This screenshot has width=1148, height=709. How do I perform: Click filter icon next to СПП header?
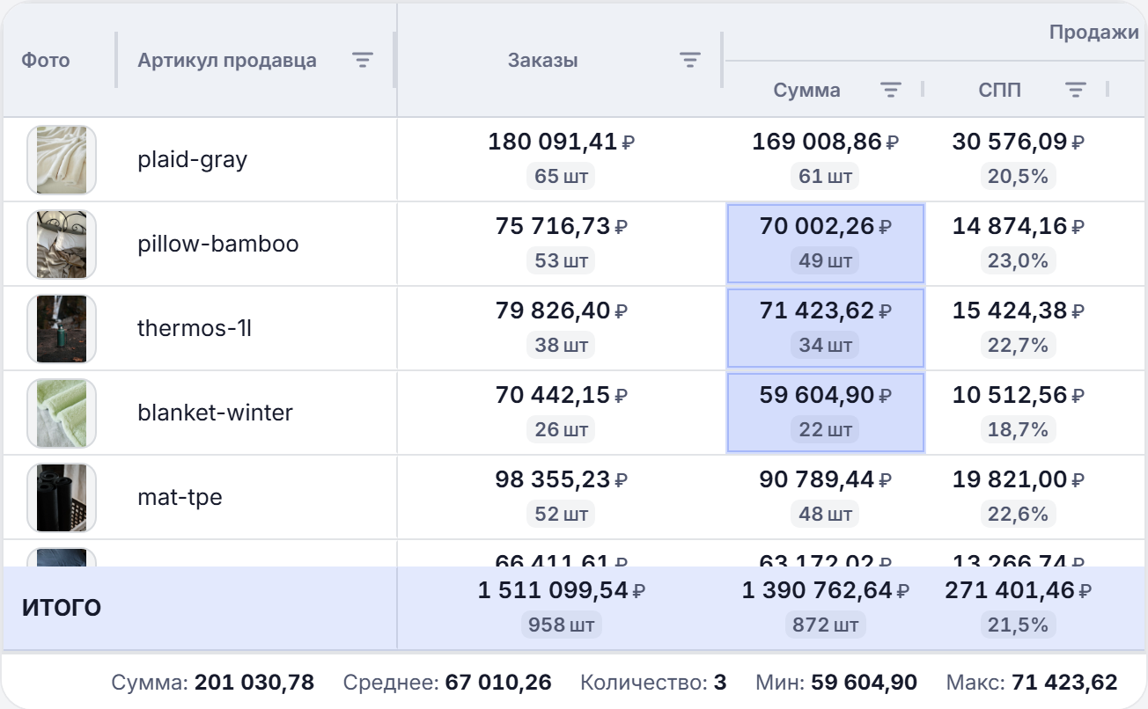(1076, 90)
